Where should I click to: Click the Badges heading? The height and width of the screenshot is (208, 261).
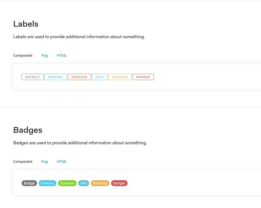coord(28,130)
